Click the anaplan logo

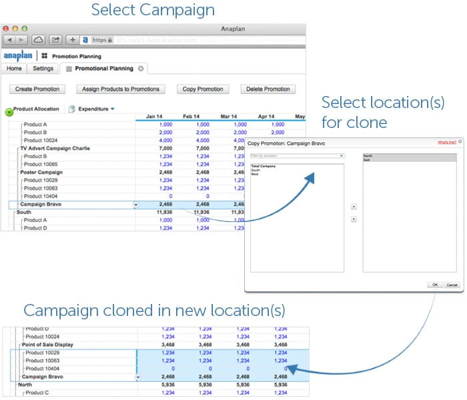(x=18, y=55)
